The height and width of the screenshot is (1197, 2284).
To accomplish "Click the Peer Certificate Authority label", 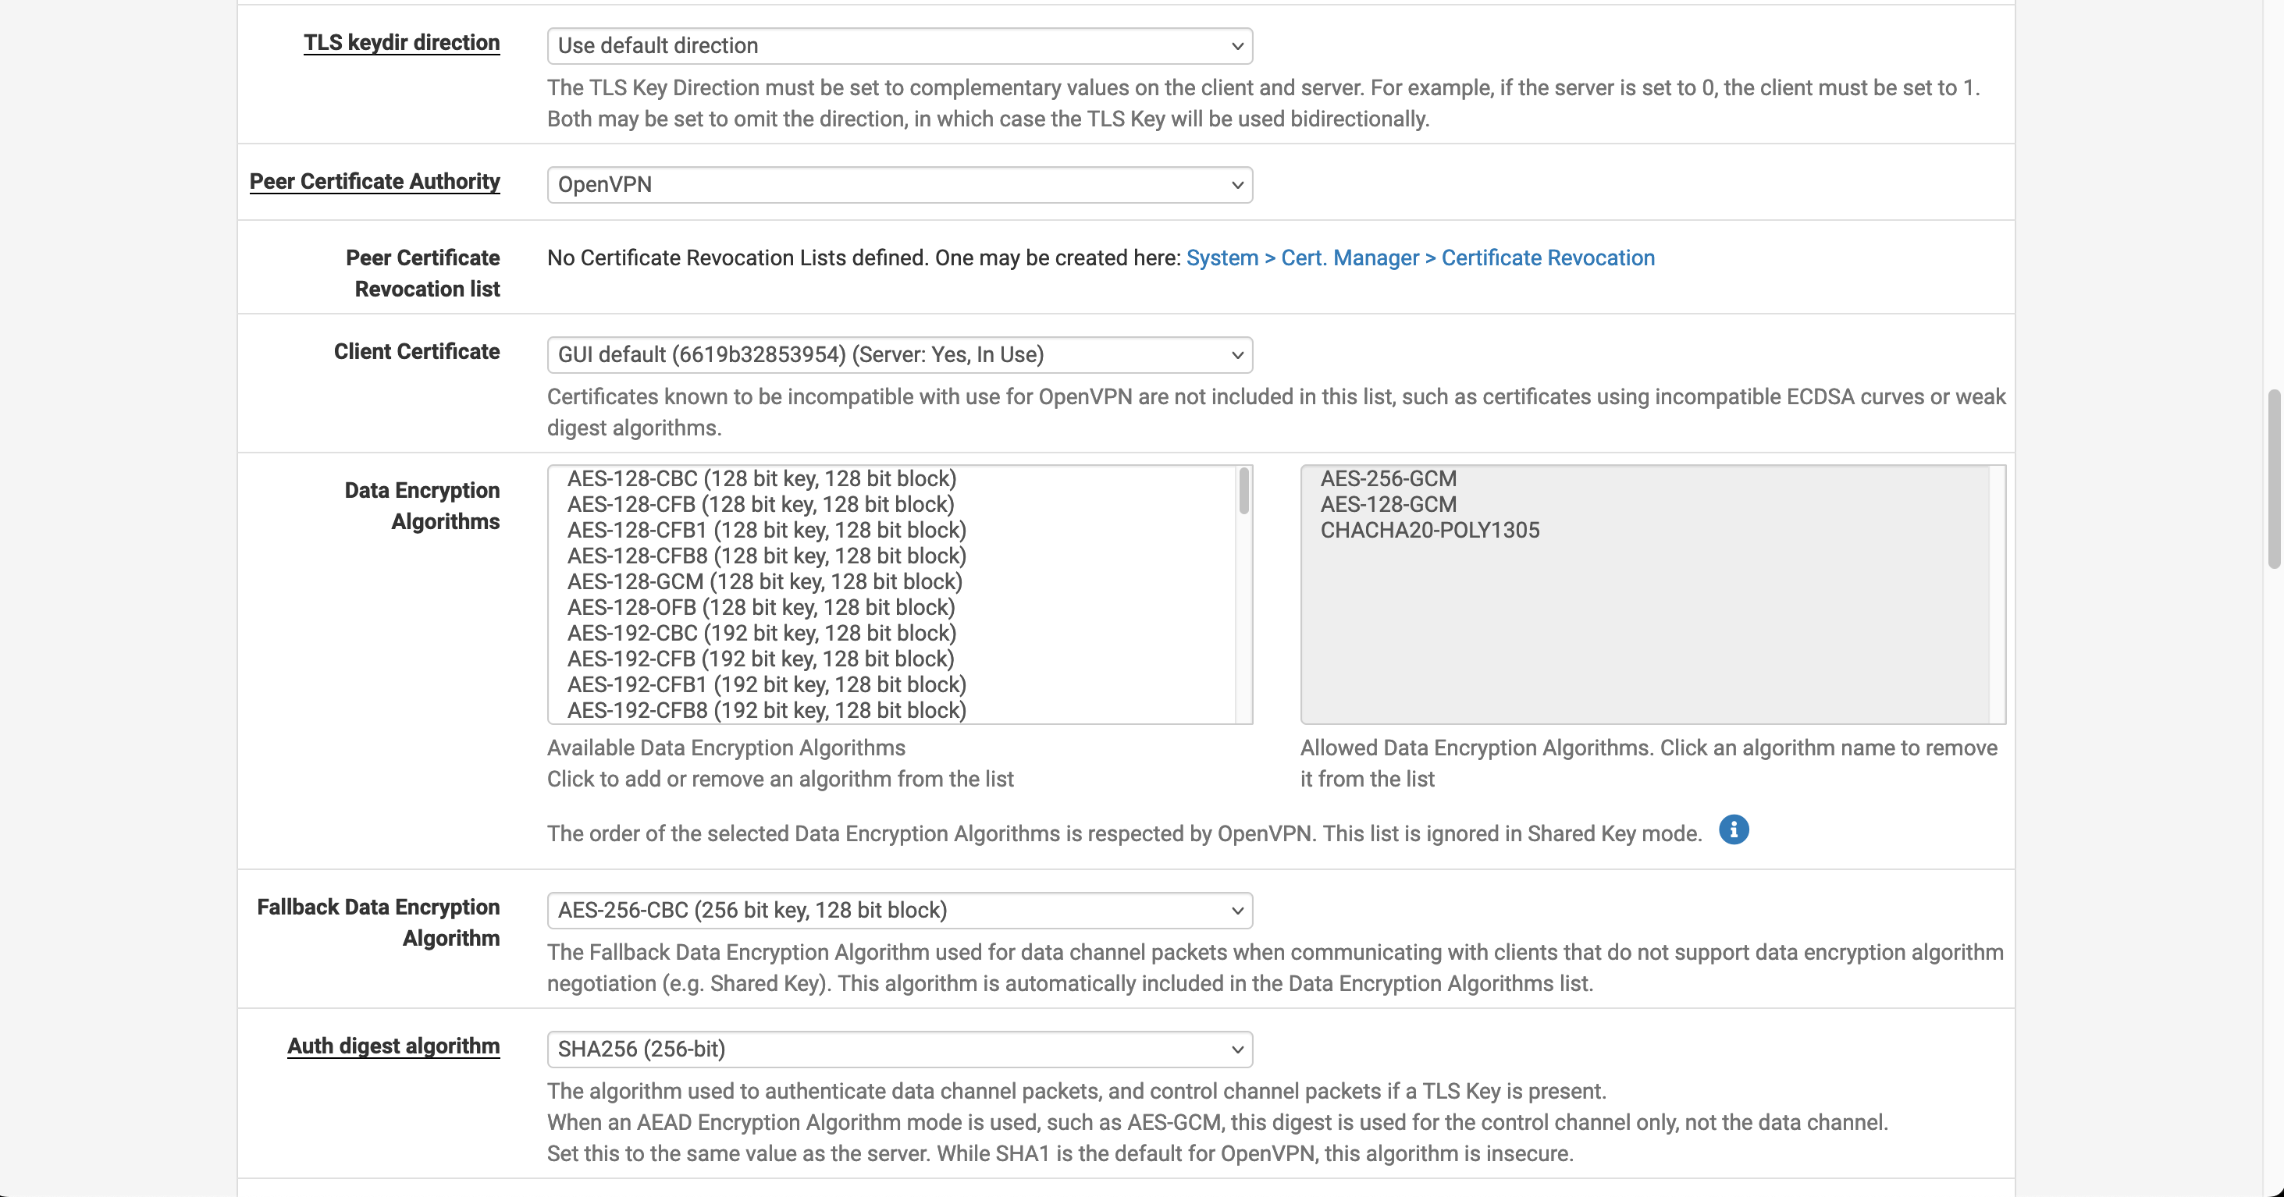I will (x=374, y=182).
